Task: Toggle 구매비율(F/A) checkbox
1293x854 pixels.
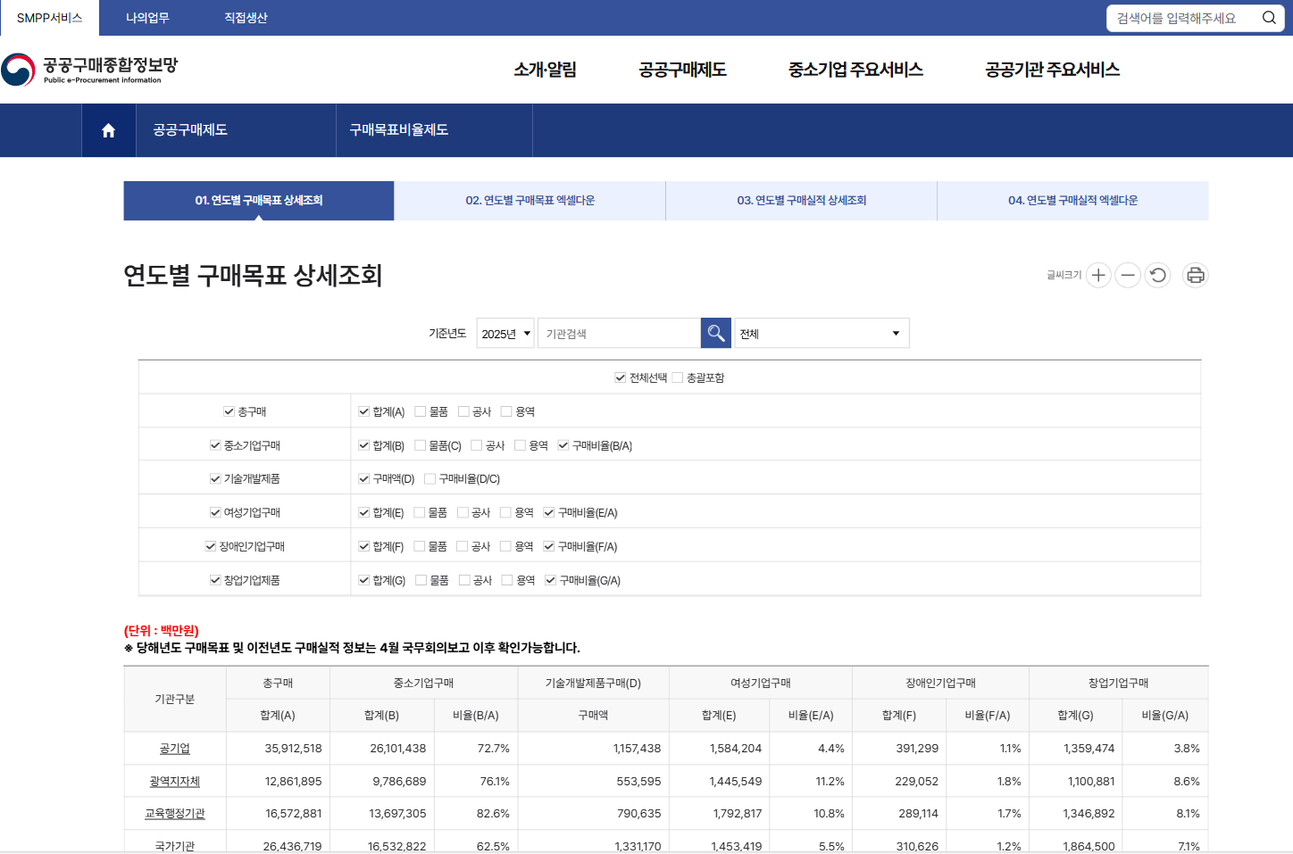Action: 548,546
